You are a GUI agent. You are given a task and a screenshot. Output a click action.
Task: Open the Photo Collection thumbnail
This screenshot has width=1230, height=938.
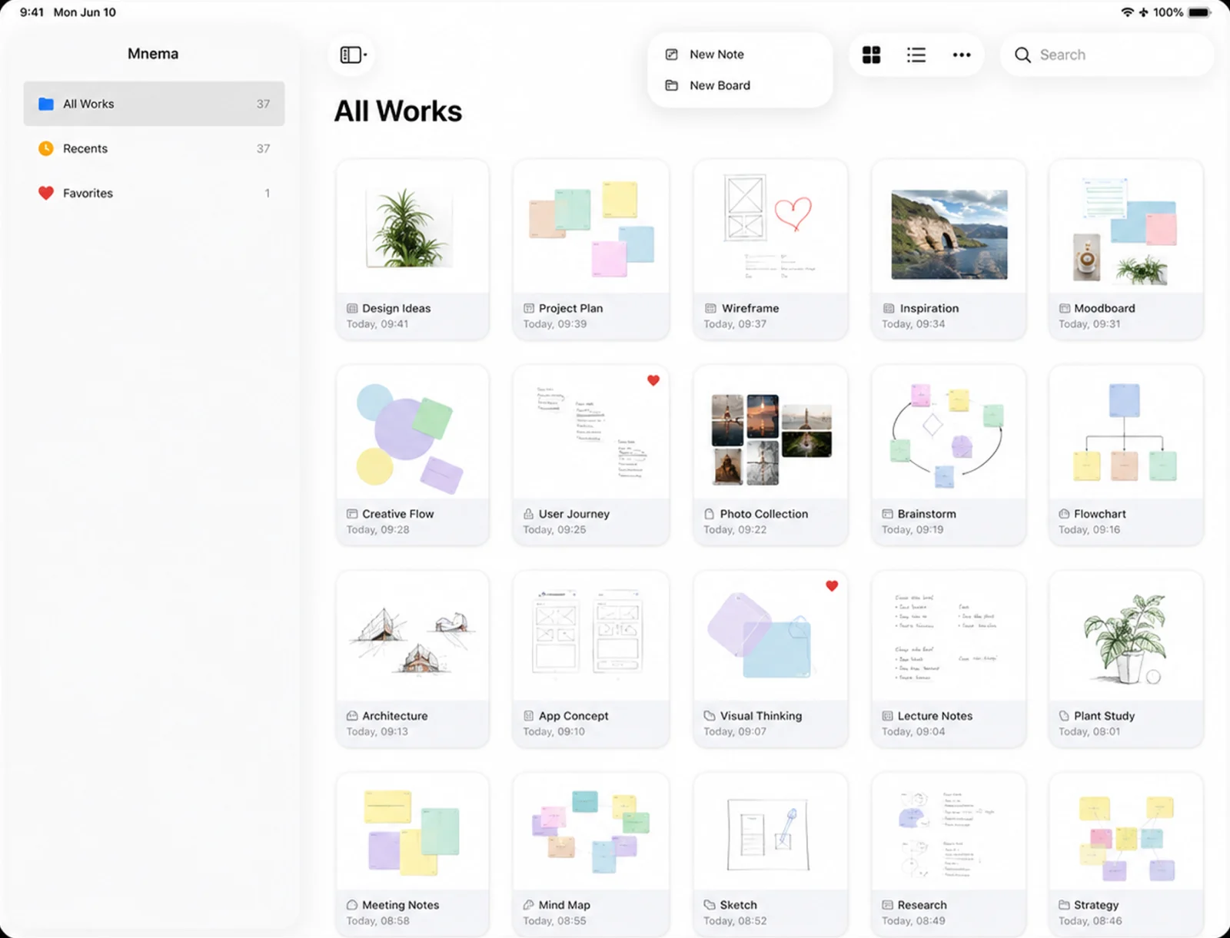coord(770,433)
